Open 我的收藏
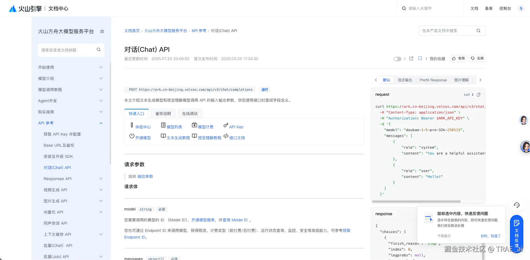The height and width of the screenshot is (260, 530). pos(437,59)
